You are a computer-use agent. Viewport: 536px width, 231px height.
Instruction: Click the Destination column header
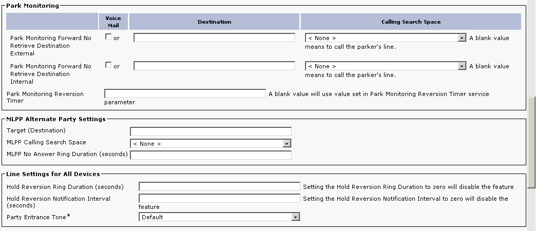point(214,22)
